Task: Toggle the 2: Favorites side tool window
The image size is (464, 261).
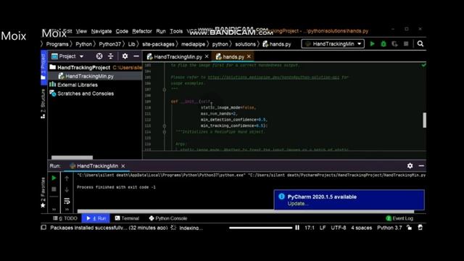Action: [43, 193]
